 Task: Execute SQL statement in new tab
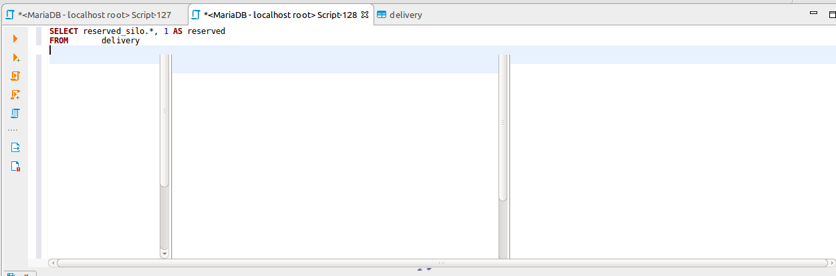pos(15,57)
